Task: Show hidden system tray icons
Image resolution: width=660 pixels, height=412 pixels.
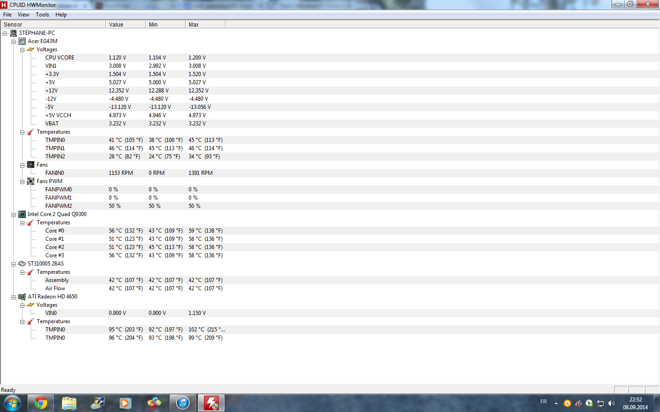Action: [556, 403]
